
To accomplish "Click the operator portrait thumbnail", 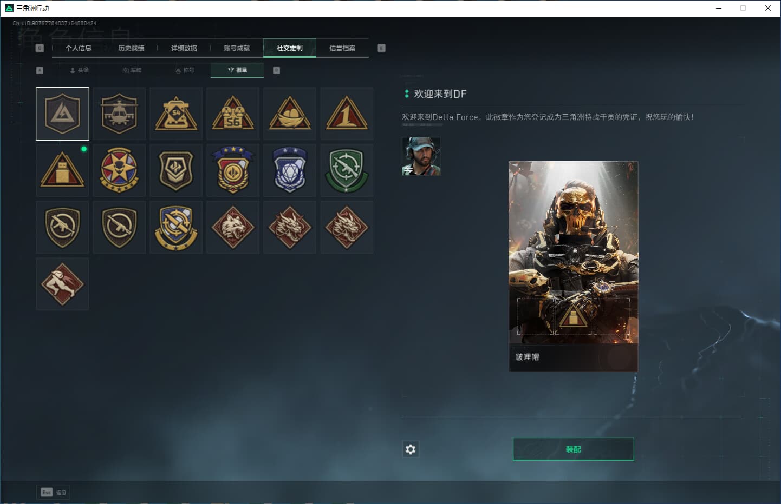I will (421, 156).
